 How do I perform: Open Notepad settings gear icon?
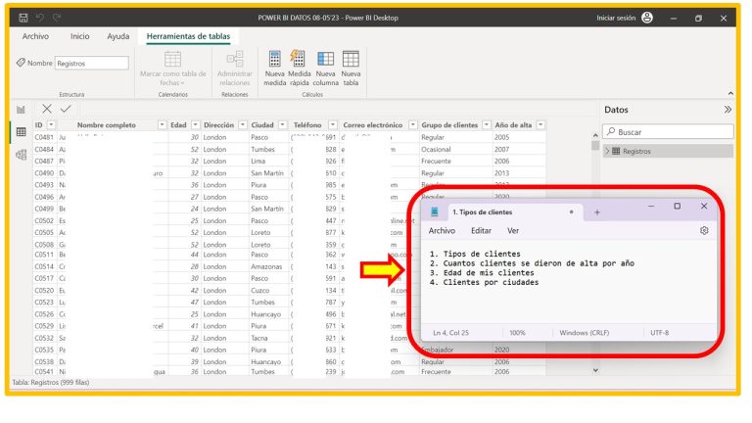703,230
